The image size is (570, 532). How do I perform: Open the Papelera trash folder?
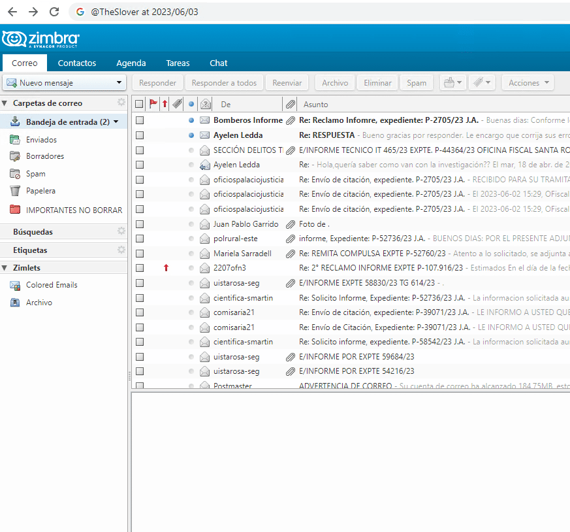40,191
